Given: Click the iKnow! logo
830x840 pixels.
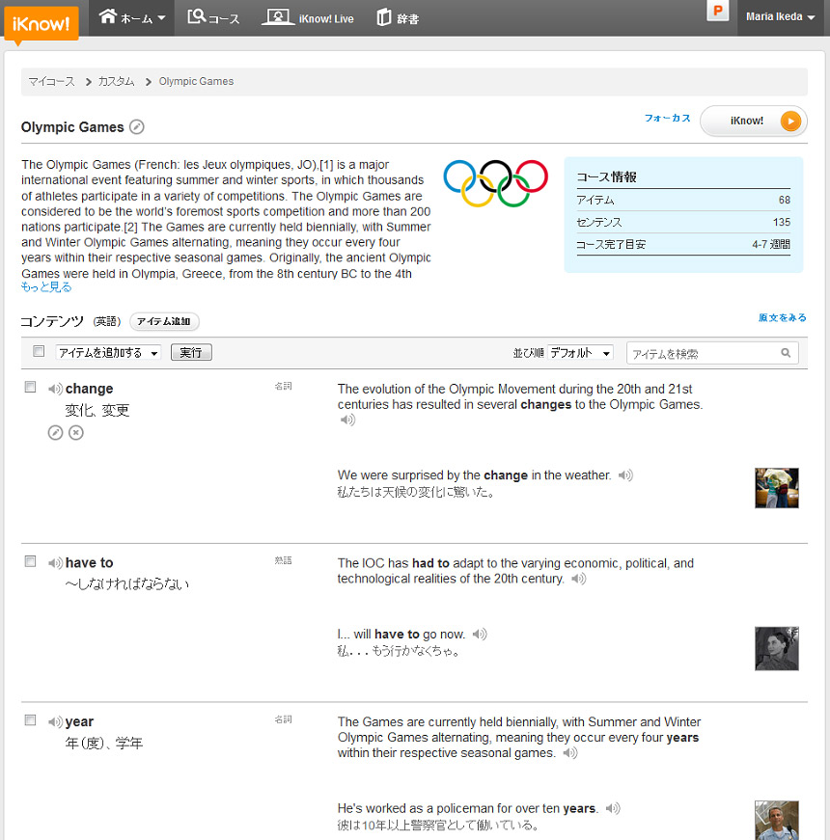Looking at the screenshot, I should (41, 23).
